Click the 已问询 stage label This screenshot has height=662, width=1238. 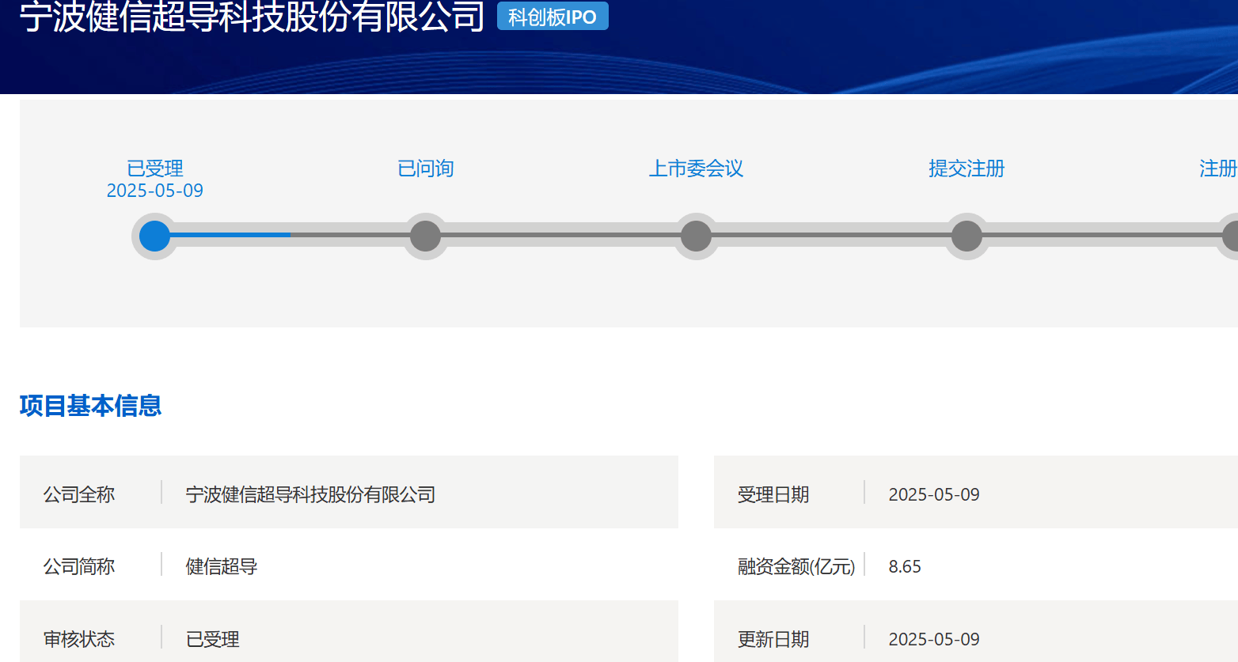click(x=426, y=168)
